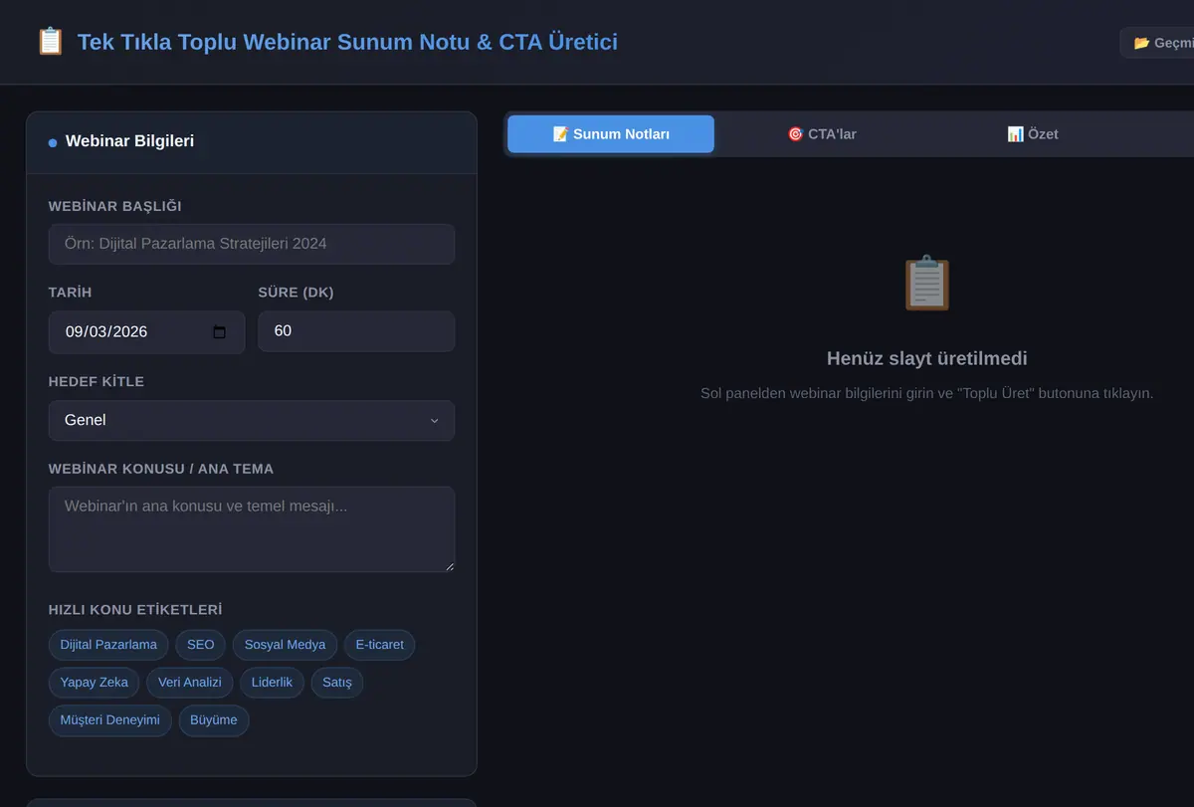
Task: Click the Süre (DK) field showing 60
Action: tap(356, 331)
